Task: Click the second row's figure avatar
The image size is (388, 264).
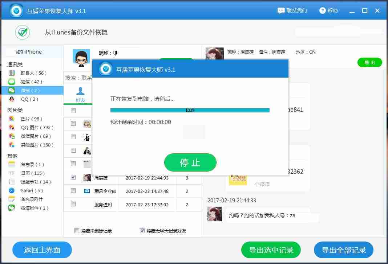Action: pos(87,137)
